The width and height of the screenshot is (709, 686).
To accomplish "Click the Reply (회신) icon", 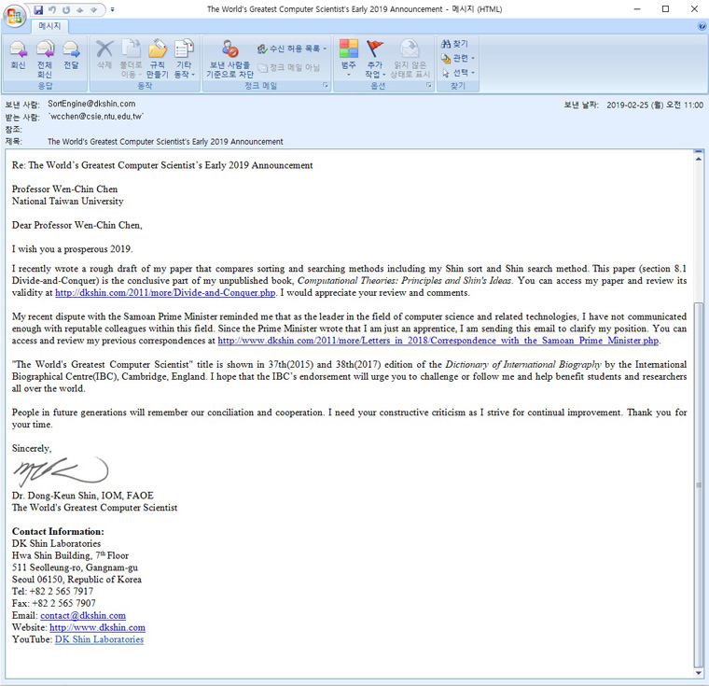I will (x=18, y=55).
